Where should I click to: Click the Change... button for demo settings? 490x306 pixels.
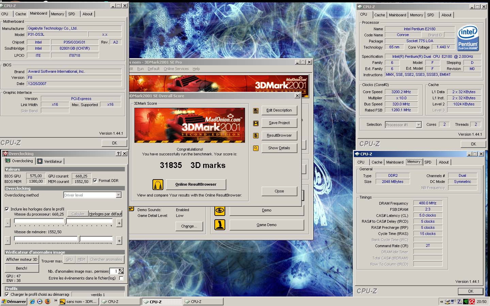pos(189,226)
